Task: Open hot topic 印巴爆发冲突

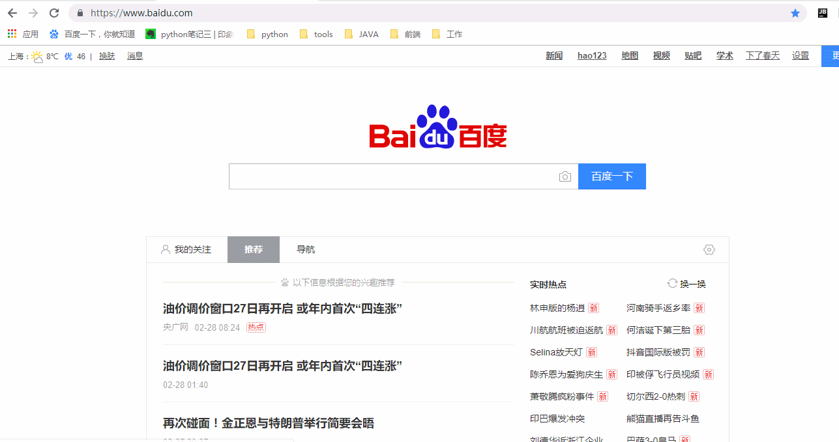Action: point(557,419)
